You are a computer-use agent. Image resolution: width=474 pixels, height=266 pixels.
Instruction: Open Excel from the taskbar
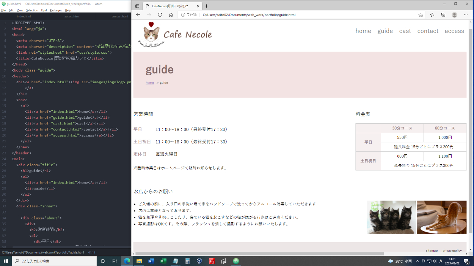click(163, 261)
